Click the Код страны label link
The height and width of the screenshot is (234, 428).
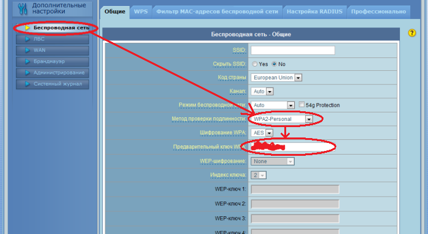click(x=232, y=78)
